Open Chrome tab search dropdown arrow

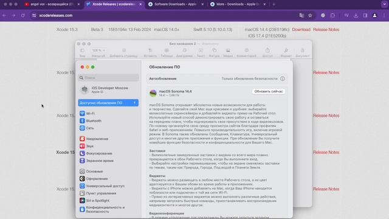pyautogui.click(x=384, y=4)
